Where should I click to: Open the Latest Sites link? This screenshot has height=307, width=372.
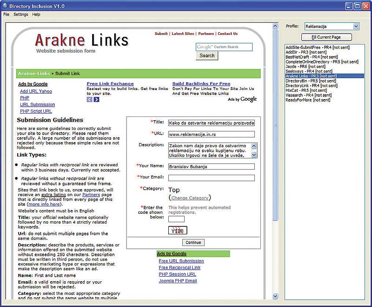(183, 34)
